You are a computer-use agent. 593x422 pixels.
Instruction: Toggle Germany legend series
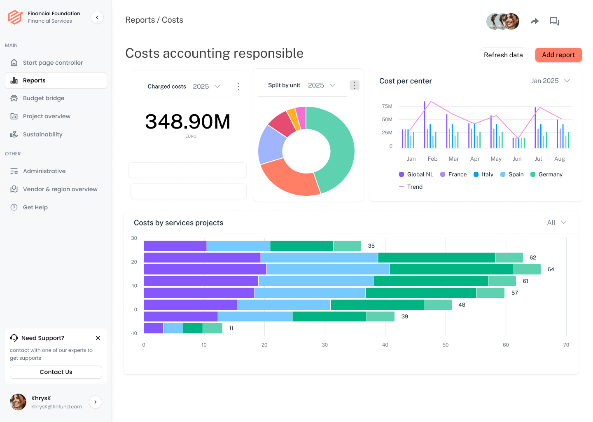[x=546, y=174]
